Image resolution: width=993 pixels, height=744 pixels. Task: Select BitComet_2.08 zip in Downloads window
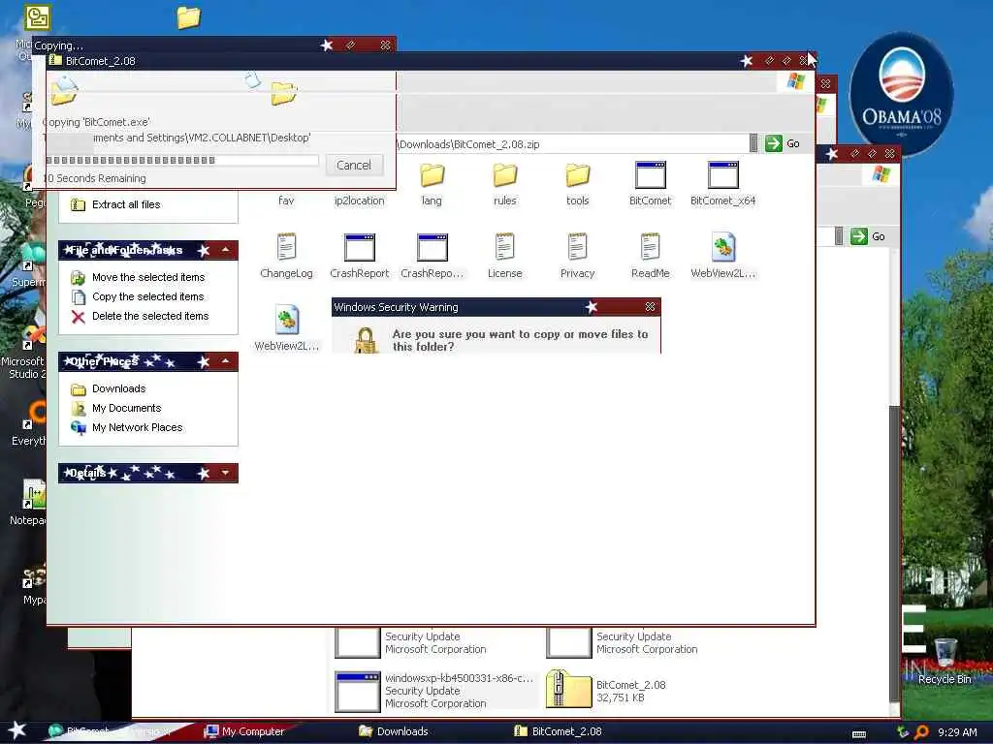606,690
